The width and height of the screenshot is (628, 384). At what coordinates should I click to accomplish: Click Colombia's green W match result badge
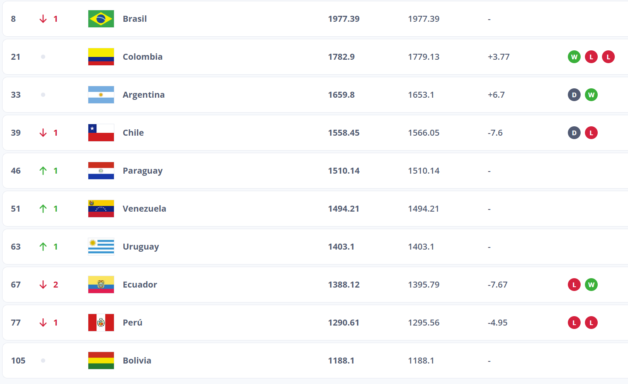[x=574, y=57]
